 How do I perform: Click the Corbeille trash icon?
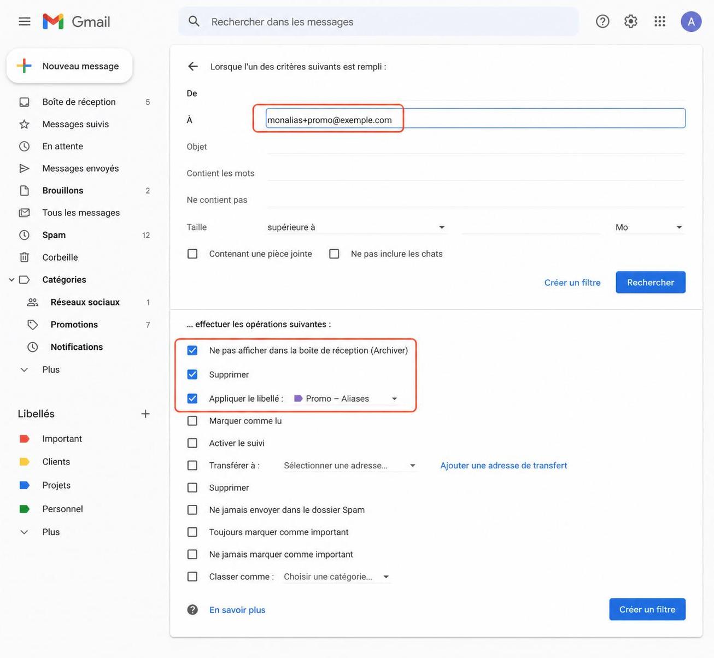coord(24,257)
